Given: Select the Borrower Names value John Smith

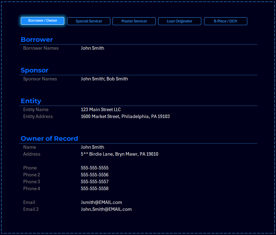Looking at the screenshot, I should tap(92, 48).
